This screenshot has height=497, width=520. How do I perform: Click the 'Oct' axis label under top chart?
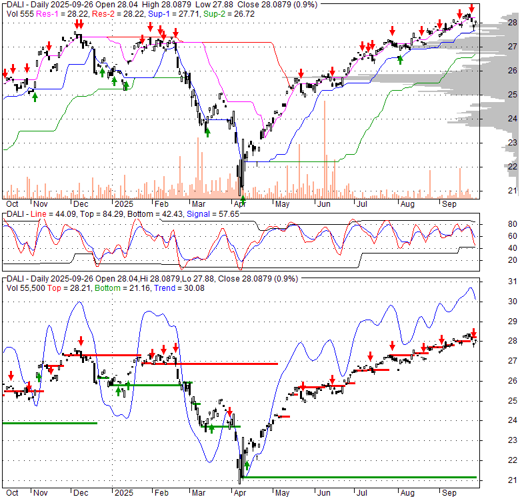(x=12, y=204)
